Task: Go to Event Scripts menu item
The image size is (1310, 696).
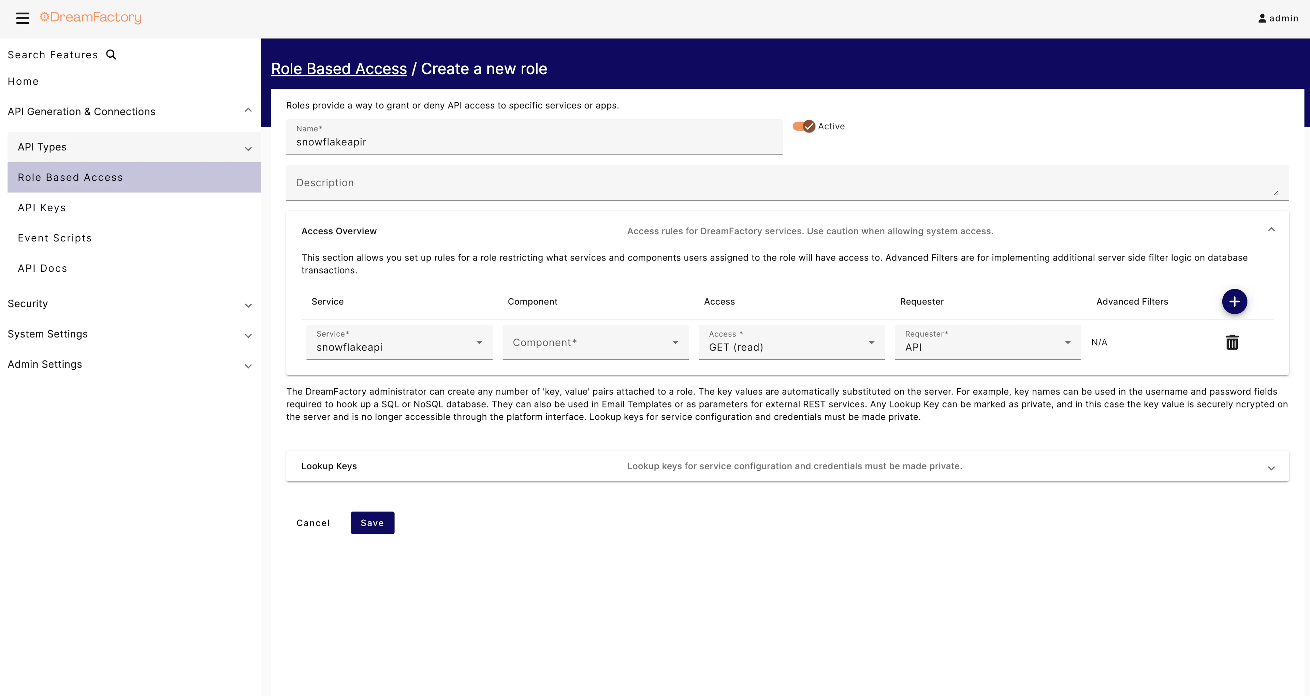Action: (x=55, y=238)
